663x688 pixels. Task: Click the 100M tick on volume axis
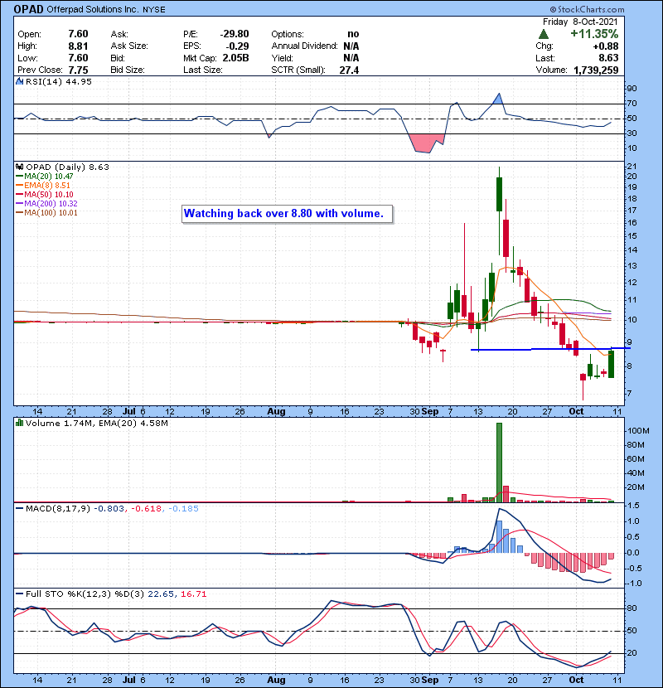pos(638,431)
